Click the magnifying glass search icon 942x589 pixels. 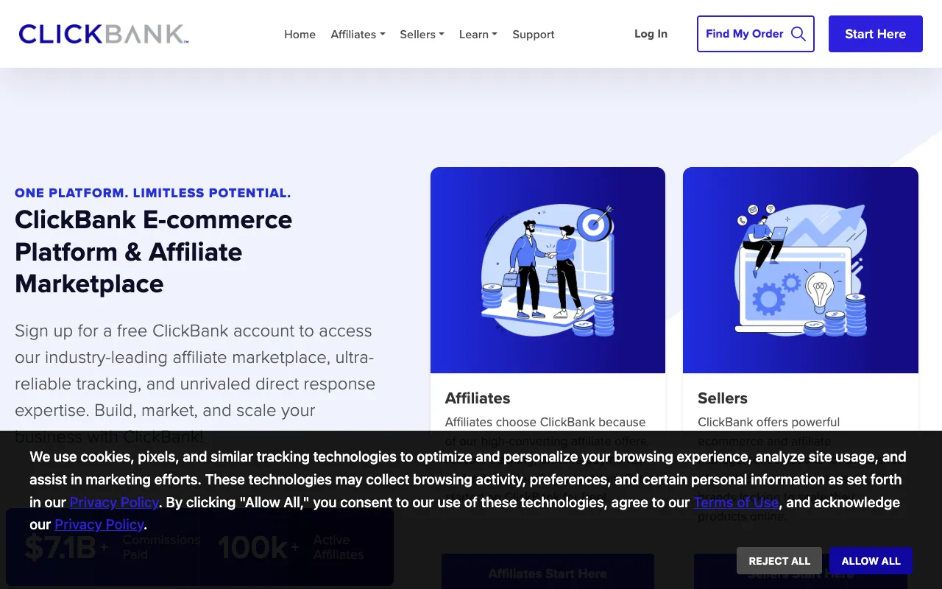pyautogui.click(x=798, y=33)
